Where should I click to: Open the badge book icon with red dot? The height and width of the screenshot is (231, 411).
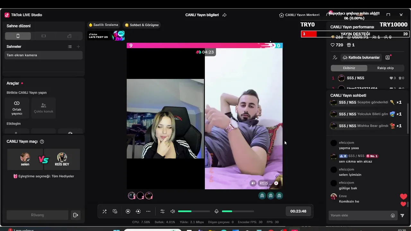tap(388, 57)
